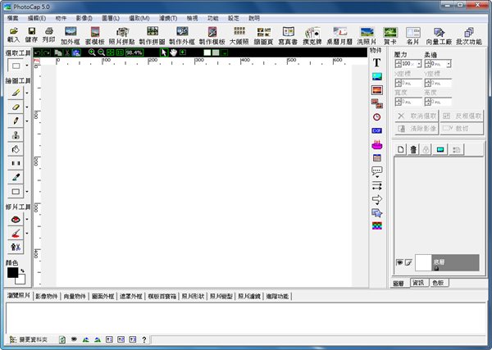This screenshot has height=350, width=492.
Task: Open the 載入 (load) toolbar icon
Action: coord(13,34)
